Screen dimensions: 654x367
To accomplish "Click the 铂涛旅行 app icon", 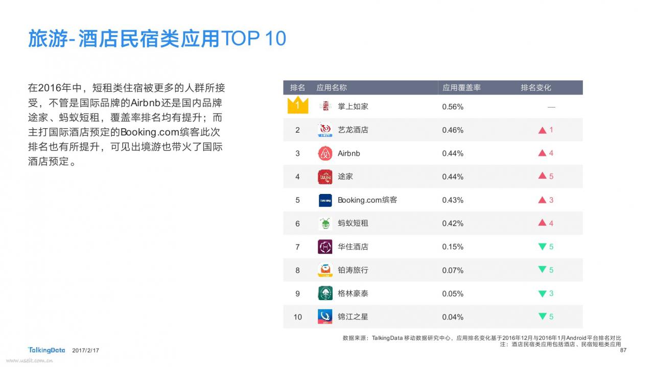I will 325,270.
